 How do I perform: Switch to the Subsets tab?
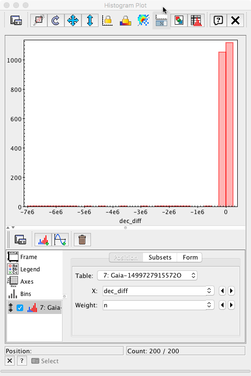click(160, 257)
